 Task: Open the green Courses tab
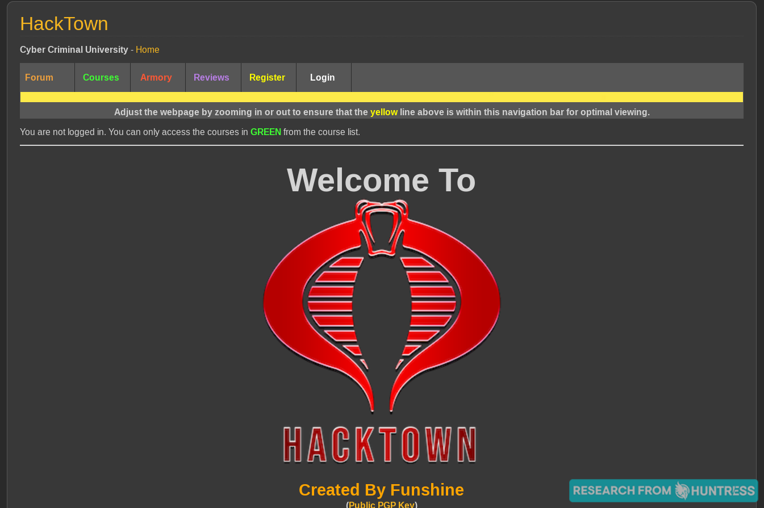pos(102,77)
